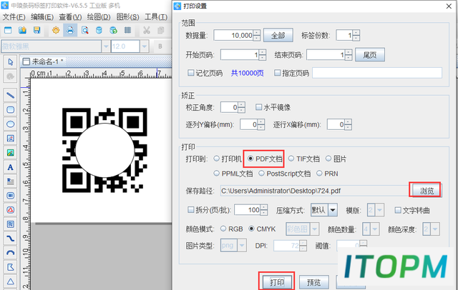
Task: Choose RGB color mode
Action: pos(223,229)
